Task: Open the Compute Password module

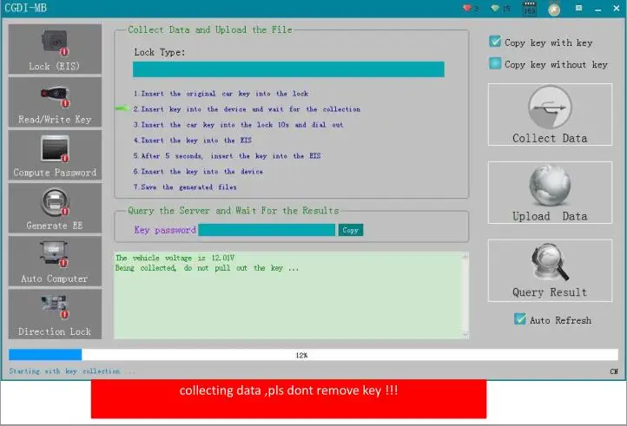Action: coord(55,155)
